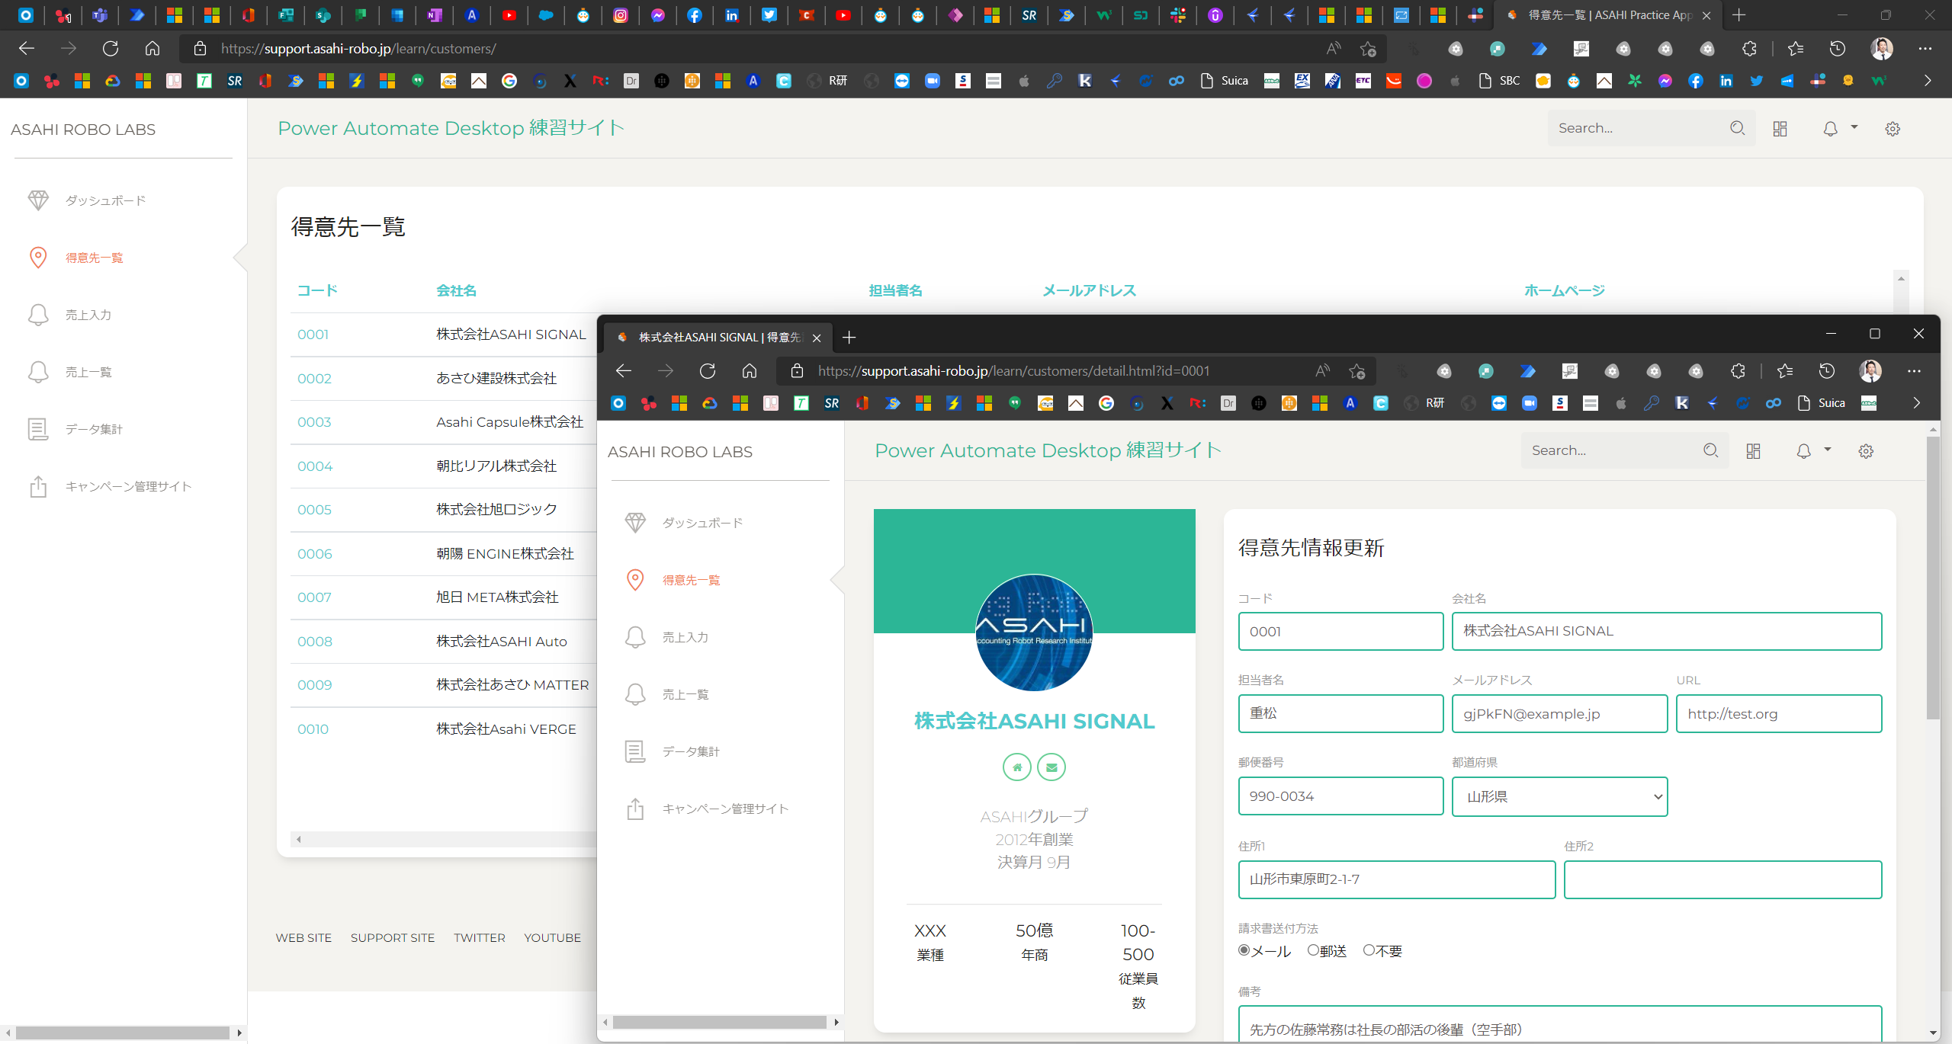Click the SUPPORT SITE footer link
Image resolution: width=1952 pixels, height=1044 pixels.
point(393,938)
